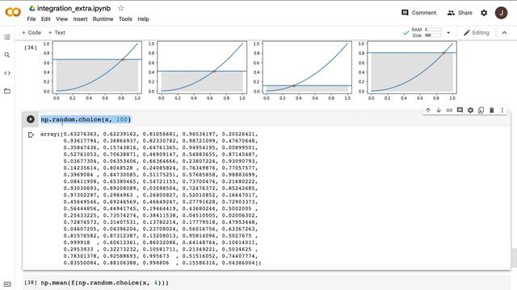Open the Tools menu
Screen dimensions: 517x290
coord(125,19)
